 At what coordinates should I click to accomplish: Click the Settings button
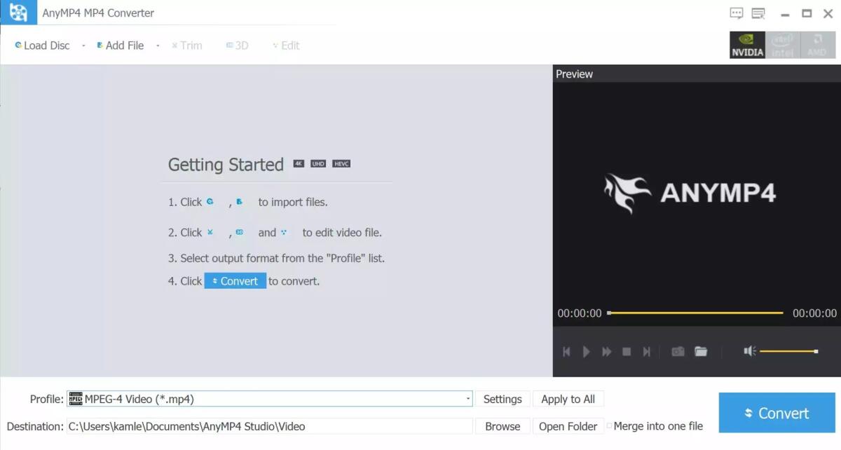point(502,398)
